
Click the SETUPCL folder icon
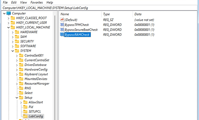coord(25,111)
